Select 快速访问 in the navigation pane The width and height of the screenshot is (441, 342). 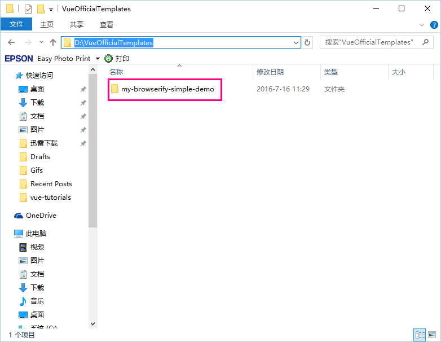[39, 76]
